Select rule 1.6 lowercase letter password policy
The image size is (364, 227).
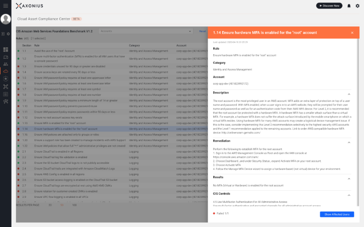point(112,83)
